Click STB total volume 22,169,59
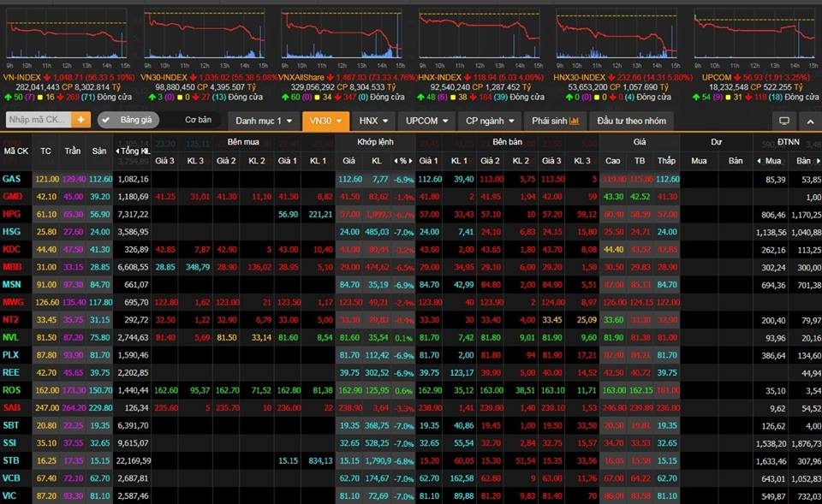The height and width of the screenshot is (504, 822). tap(134, 461)
